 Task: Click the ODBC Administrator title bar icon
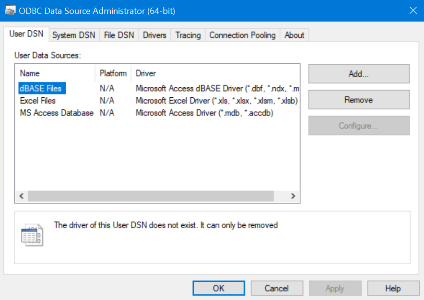[x=10, y=11]
